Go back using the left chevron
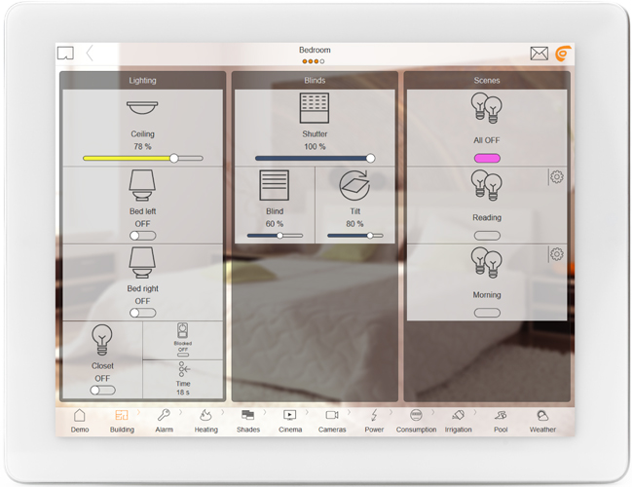This screenshot has width=633, height=487. [x=90, y=54]
